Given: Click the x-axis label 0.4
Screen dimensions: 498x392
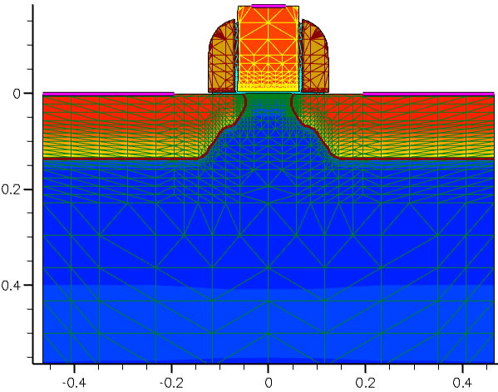Looking at the screenshot, I should tap(462, 383).
